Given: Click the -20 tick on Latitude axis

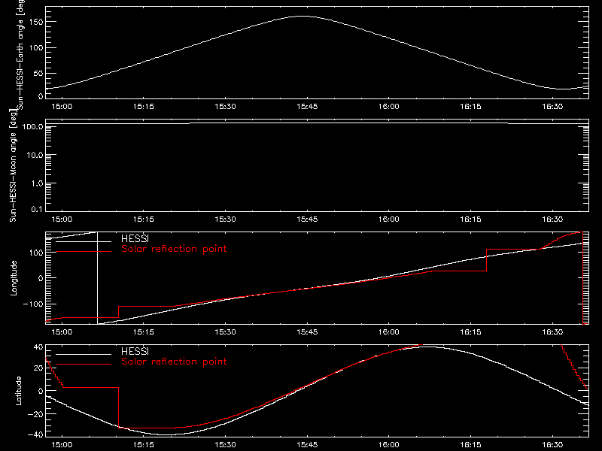Looking at the screenshot, I should [35, 414].
